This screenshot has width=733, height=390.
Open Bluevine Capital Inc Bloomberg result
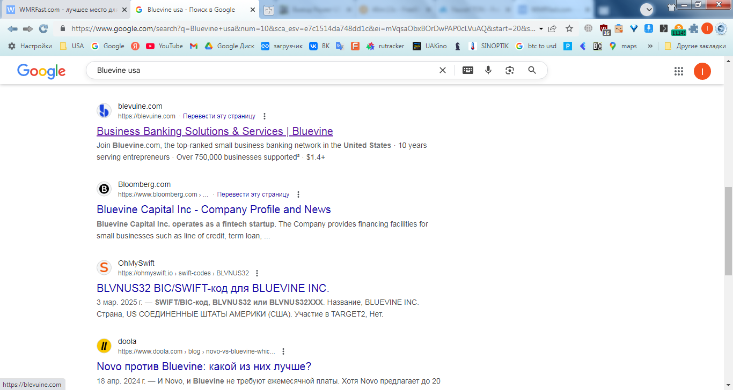tap(214, 209)
